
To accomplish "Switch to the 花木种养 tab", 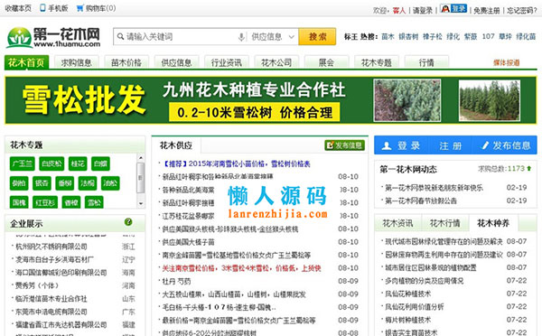I will click(x=493, y=223).
